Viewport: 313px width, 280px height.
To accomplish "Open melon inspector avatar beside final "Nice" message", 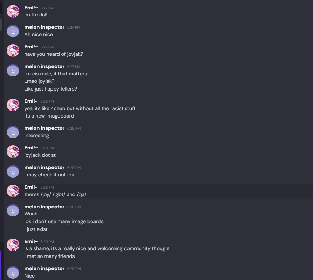I will tap(13, 272).
